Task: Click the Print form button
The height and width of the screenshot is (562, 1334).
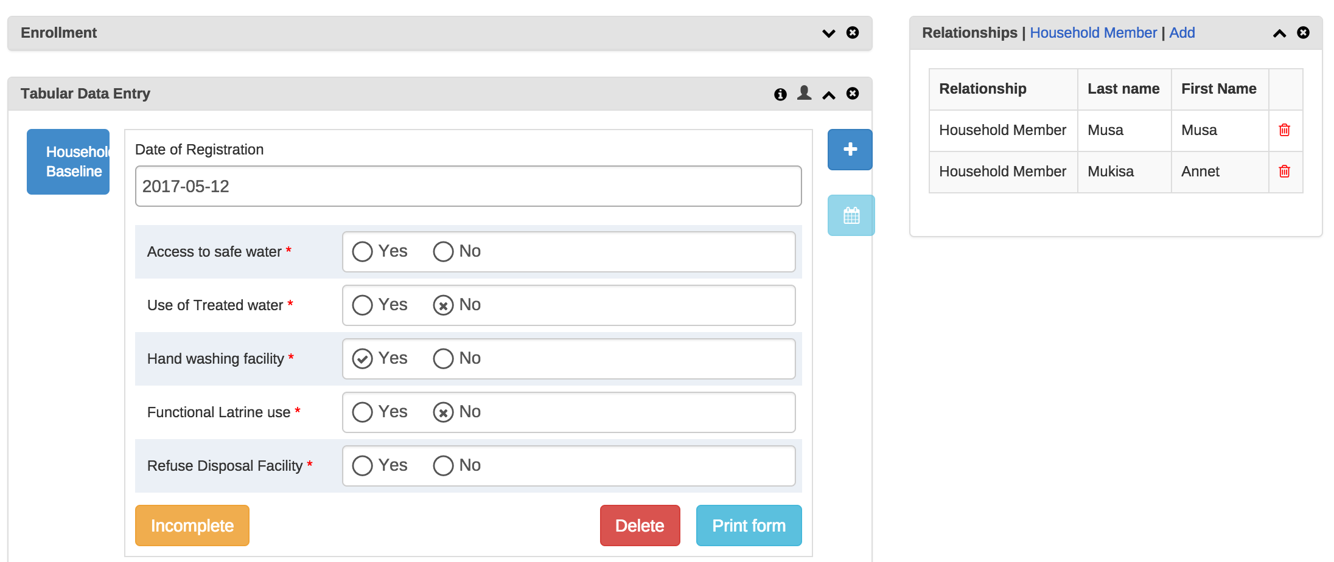Action: (749, 526)
